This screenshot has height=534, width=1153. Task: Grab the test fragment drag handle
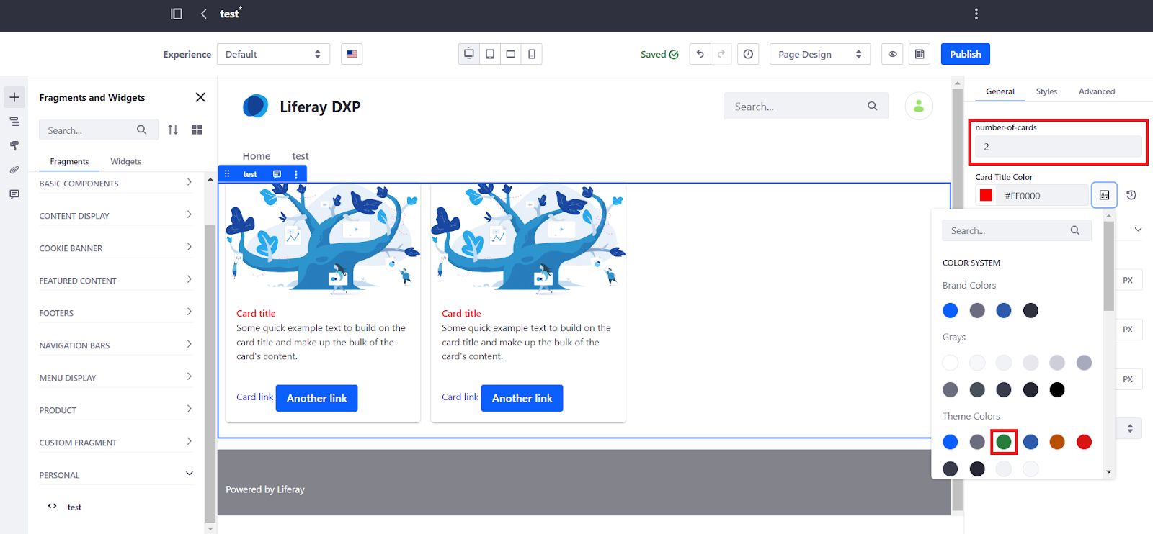(x=227, y=174)
